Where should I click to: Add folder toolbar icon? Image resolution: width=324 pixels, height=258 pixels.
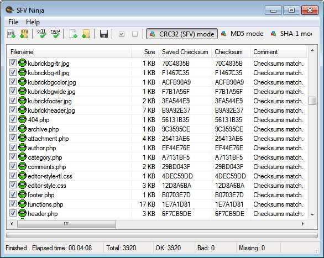pyautogui.click(x=86, y=34)
